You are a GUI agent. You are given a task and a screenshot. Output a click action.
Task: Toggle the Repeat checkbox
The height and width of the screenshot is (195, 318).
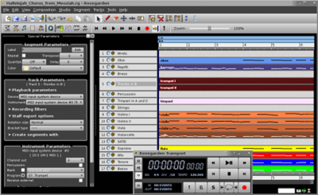click(24, 56)
